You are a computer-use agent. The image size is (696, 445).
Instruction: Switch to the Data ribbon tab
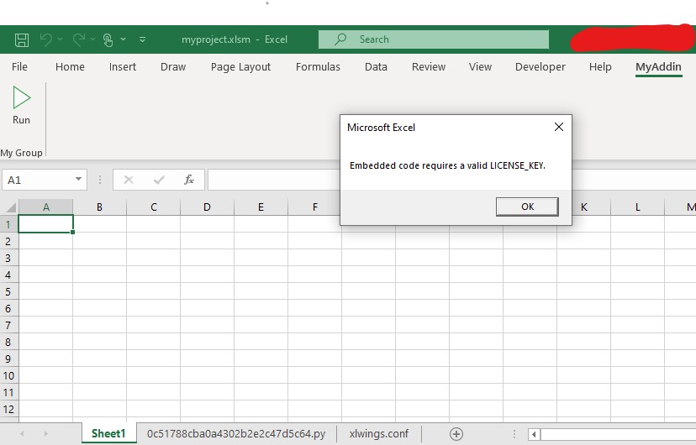(x=376, y=67)
